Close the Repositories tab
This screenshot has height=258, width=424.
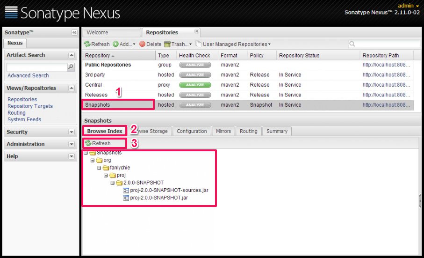click(197, 31)
